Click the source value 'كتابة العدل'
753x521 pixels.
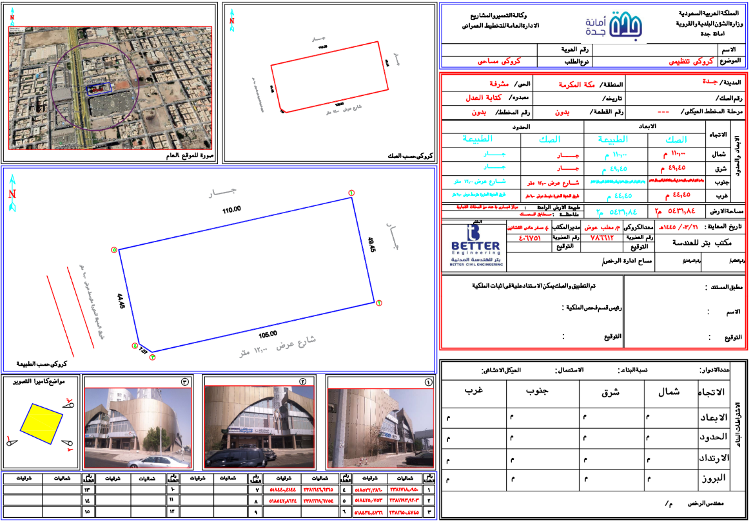click(483, 97)
